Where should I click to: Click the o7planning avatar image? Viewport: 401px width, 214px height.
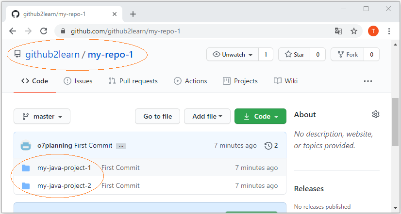(x=26, y=145)
